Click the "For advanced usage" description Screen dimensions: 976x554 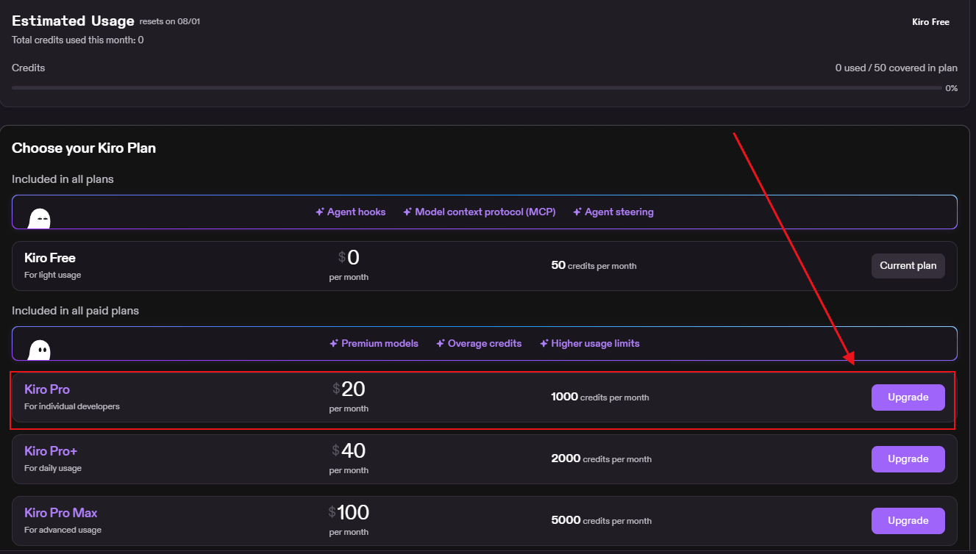click(63, 530)
